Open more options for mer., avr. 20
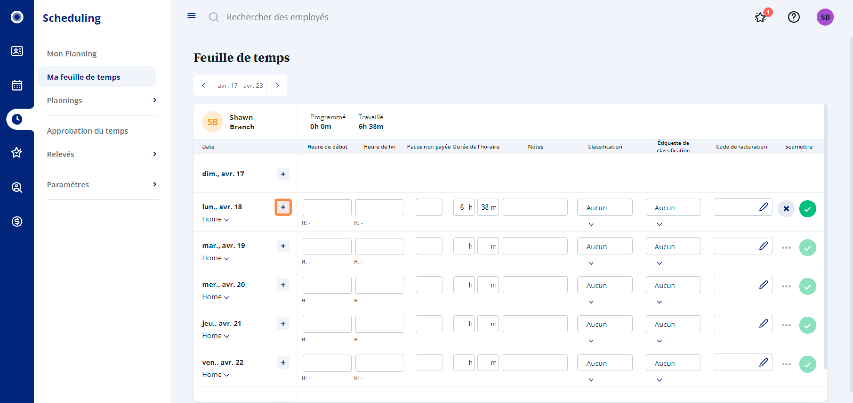Viewport: 853px width, 403px height. point(786,286)
